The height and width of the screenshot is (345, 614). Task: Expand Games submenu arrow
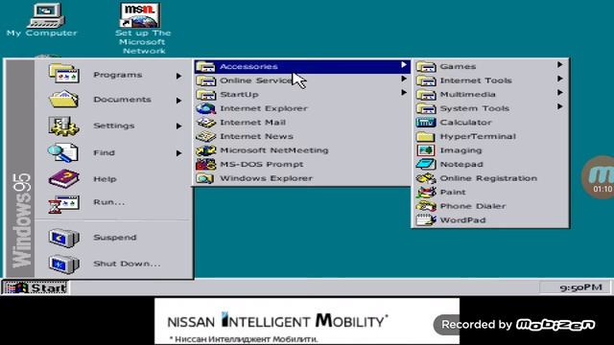click(560, 65)
